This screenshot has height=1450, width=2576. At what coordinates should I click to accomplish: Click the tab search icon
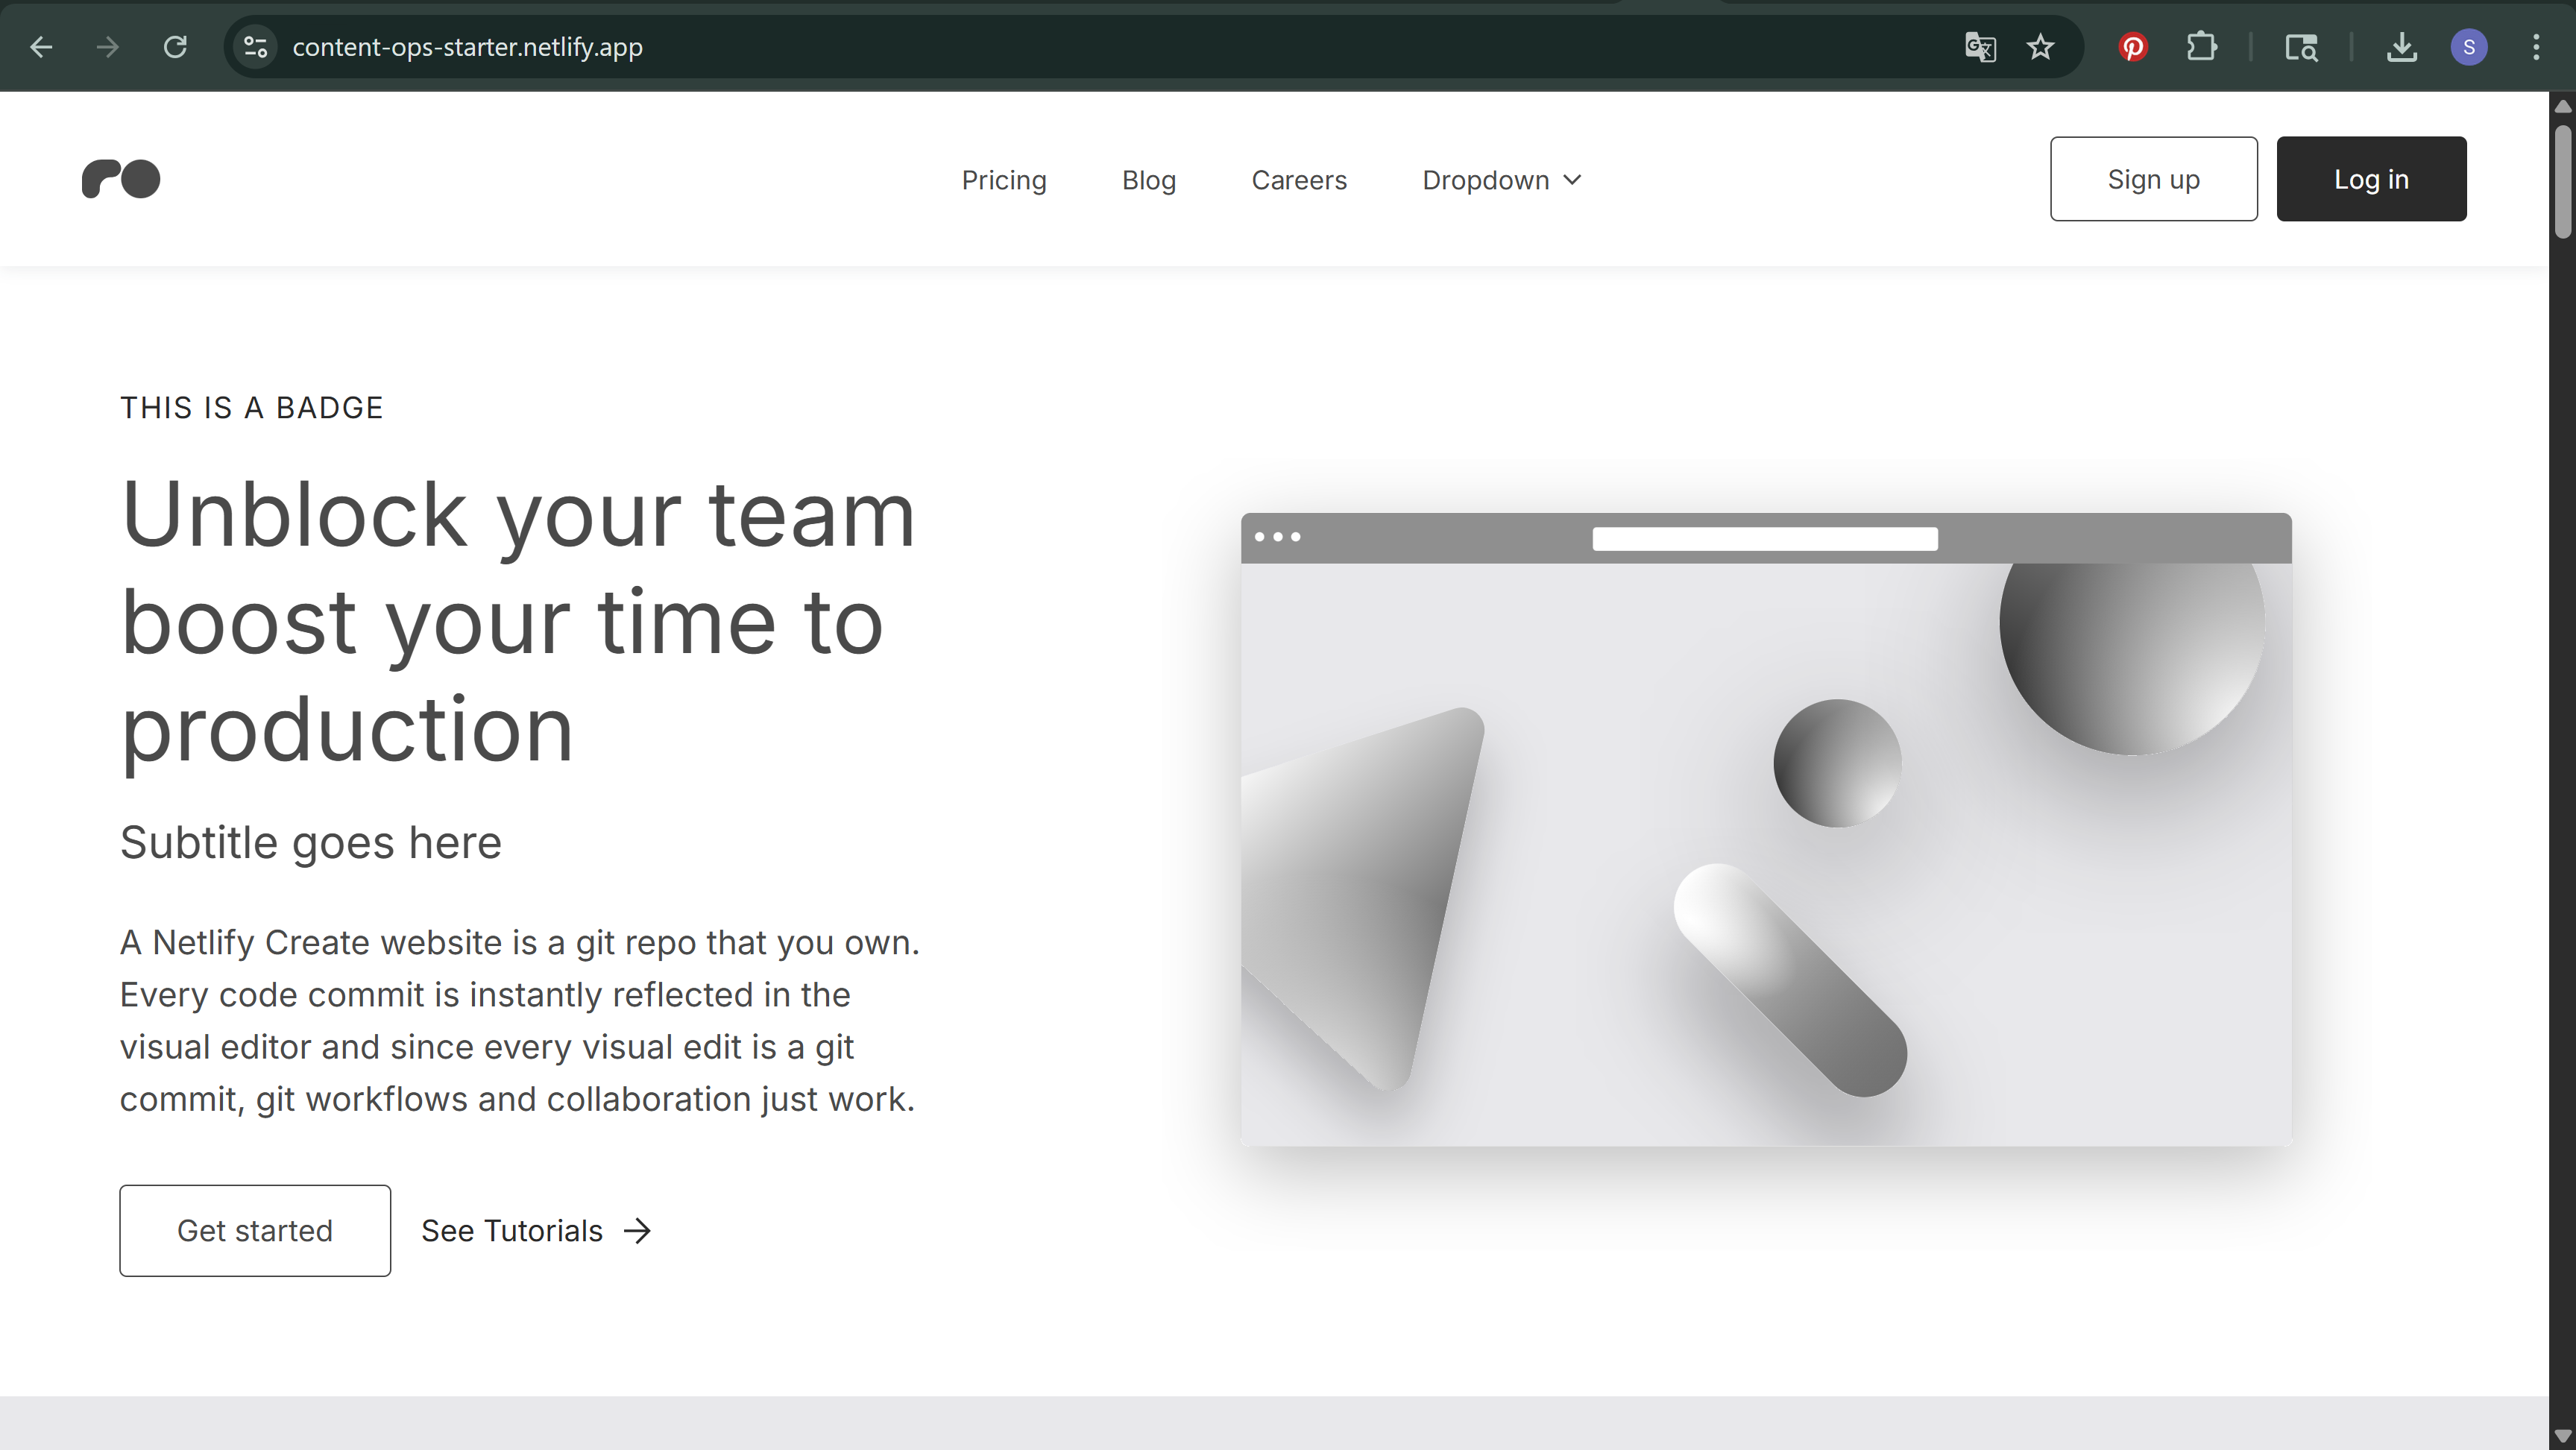pyautogui.click(x=2301, y=47)
